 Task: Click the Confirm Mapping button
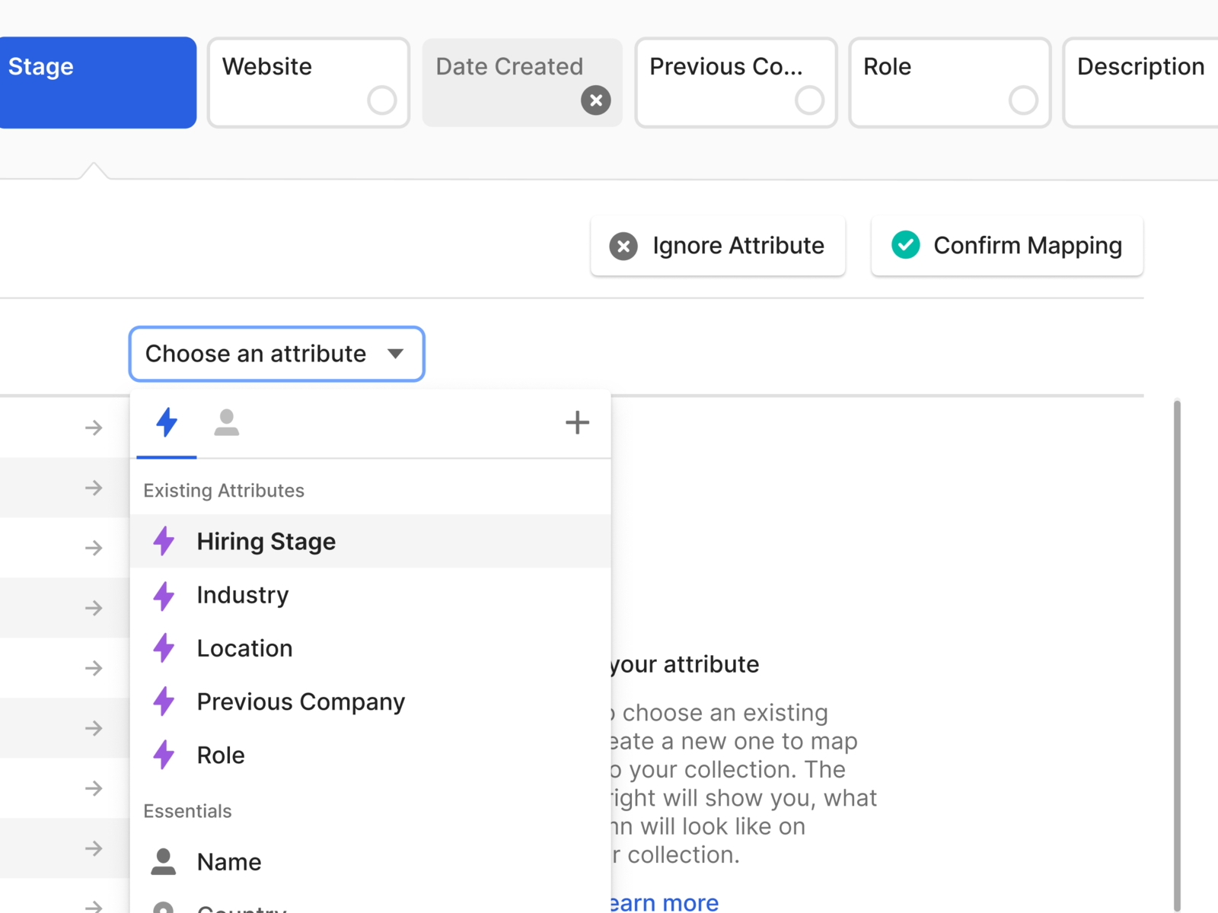pos(1006,245)
